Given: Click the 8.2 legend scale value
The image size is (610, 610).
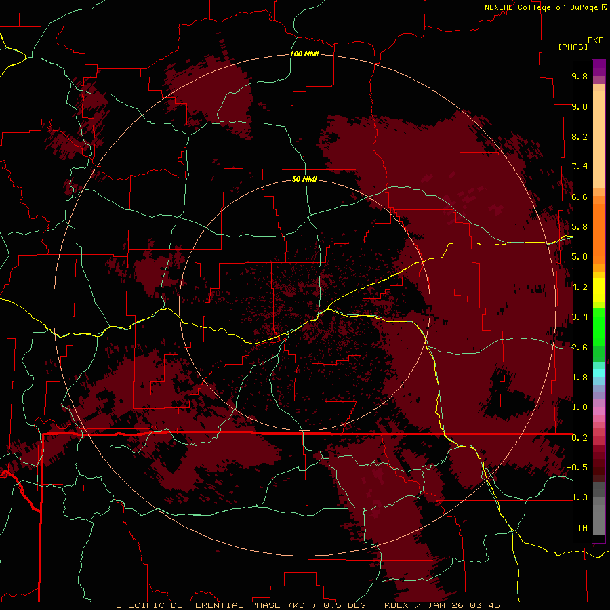Looking at the screenshot, I should click(x=579, y=136).
